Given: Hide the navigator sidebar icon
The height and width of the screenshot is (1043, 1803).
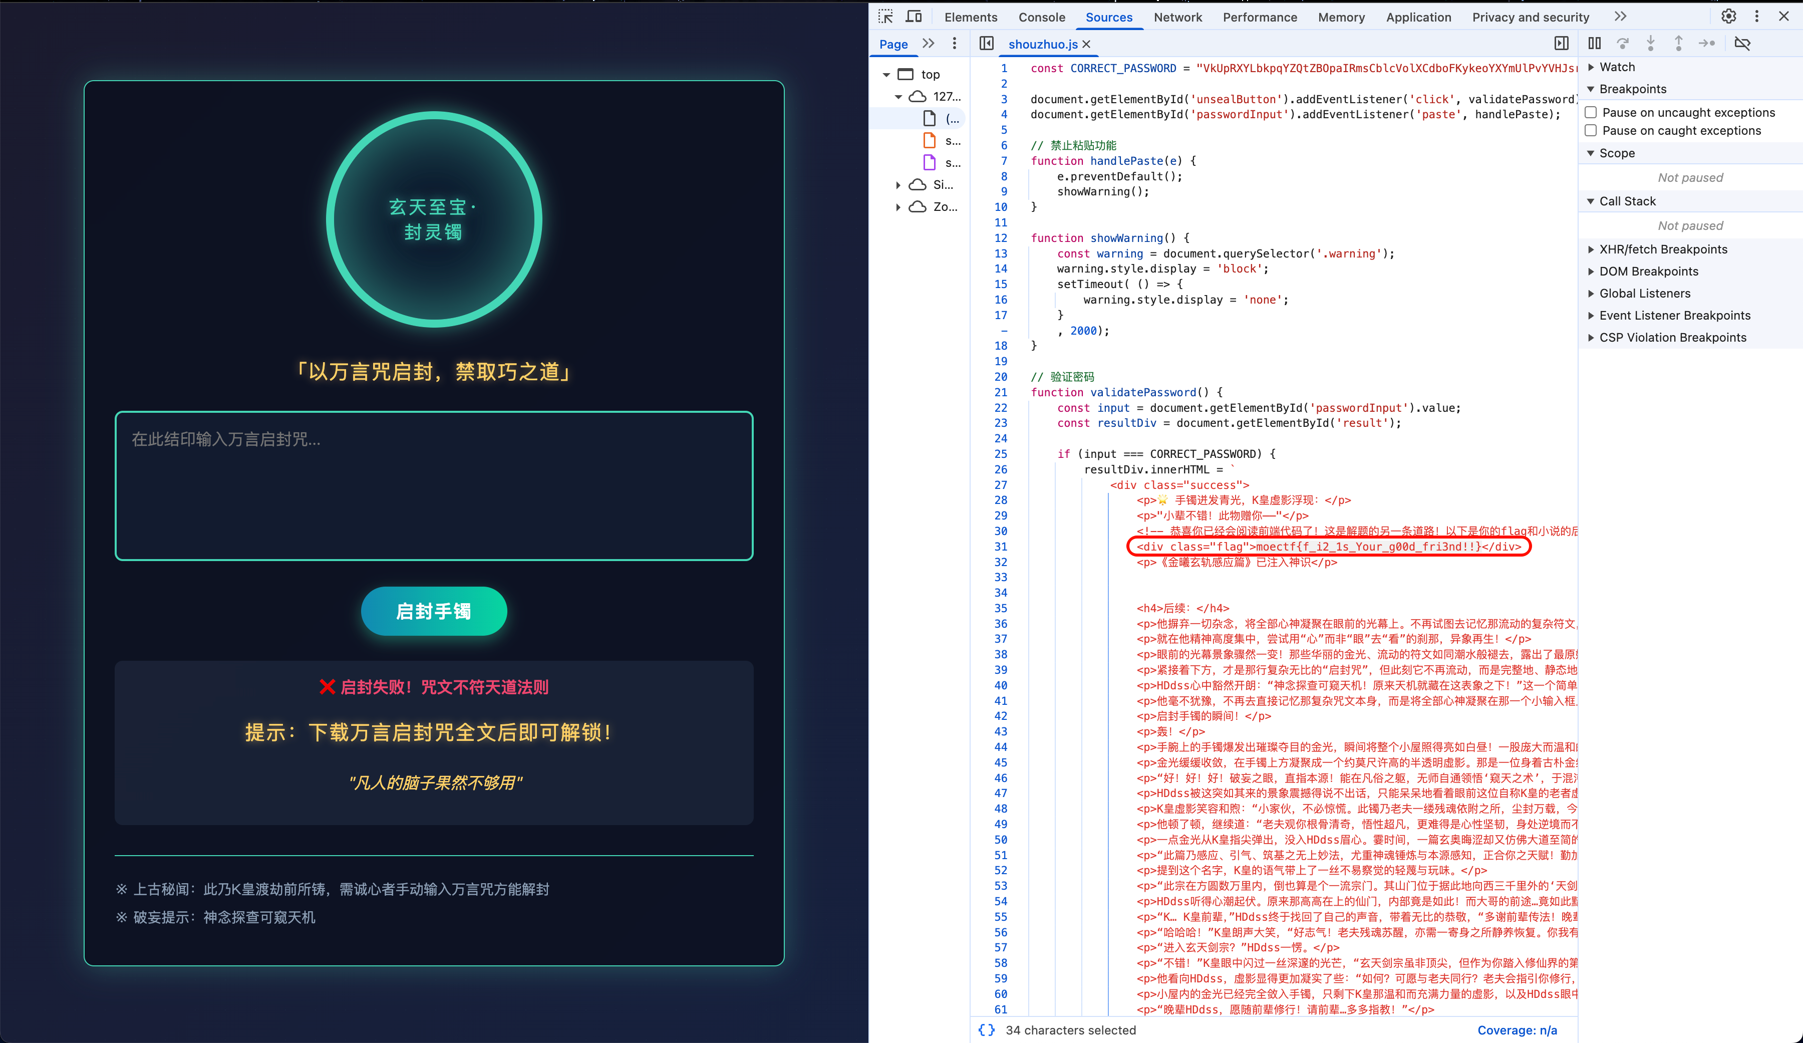Looking at the screenshot, I should 987,44.
